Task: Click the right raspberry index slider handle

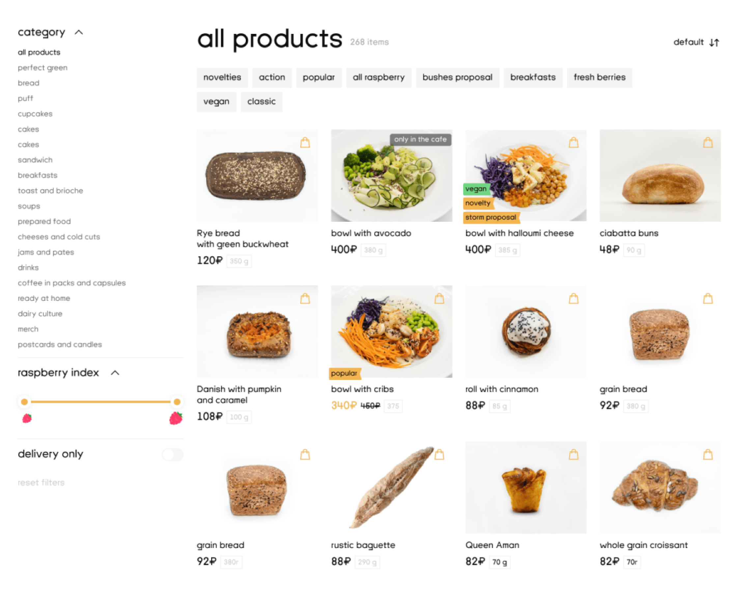Action: pyautogui.click(x=177, y=402)
